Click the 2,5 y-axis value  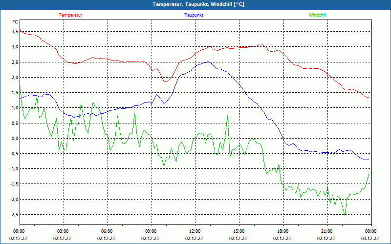point(15,62)
